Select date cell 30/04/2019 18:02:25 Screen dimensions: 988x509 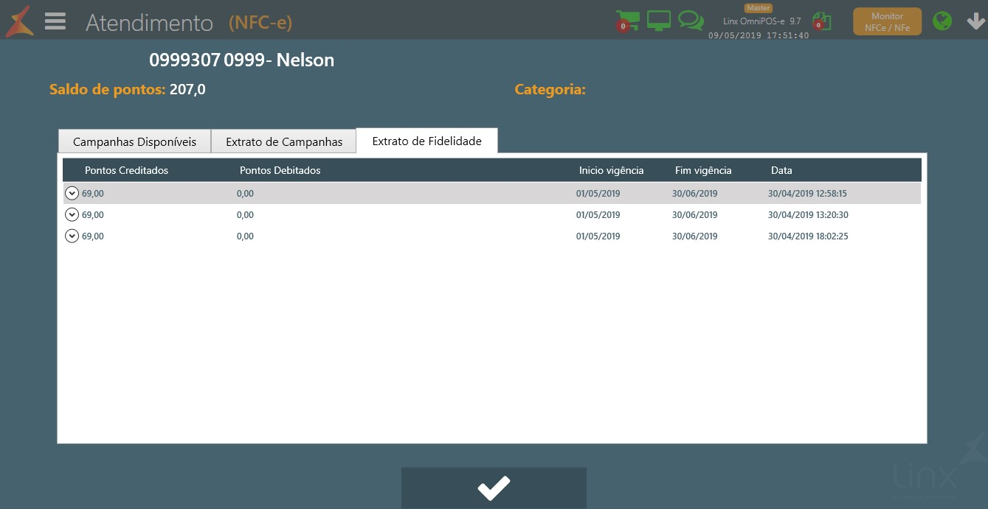808,236
